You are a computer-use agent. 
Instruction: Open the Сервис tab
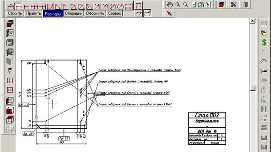coord(114,14)
